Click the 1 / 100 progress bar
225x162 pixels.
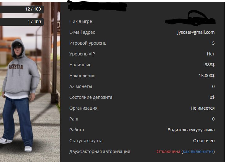coord(22,22)
